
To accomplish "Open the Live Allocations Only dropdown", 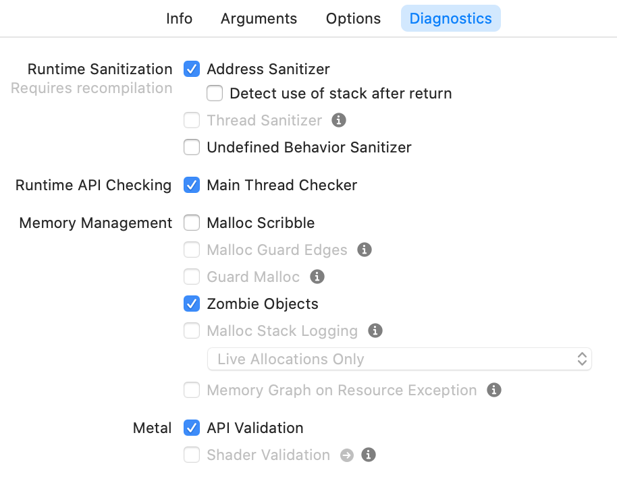I will tap(399, 360).
